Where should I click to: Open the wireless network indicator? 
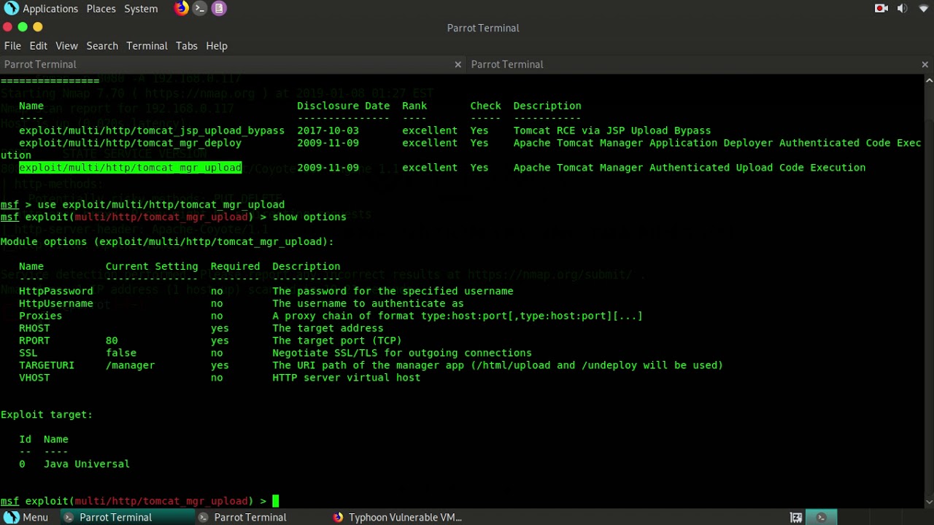924,9
